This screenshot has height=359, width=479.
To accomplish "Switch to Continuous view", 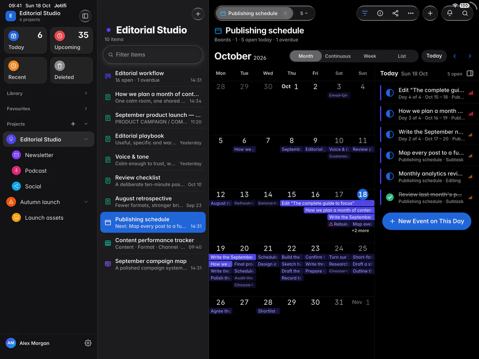I will click(338, 56).
